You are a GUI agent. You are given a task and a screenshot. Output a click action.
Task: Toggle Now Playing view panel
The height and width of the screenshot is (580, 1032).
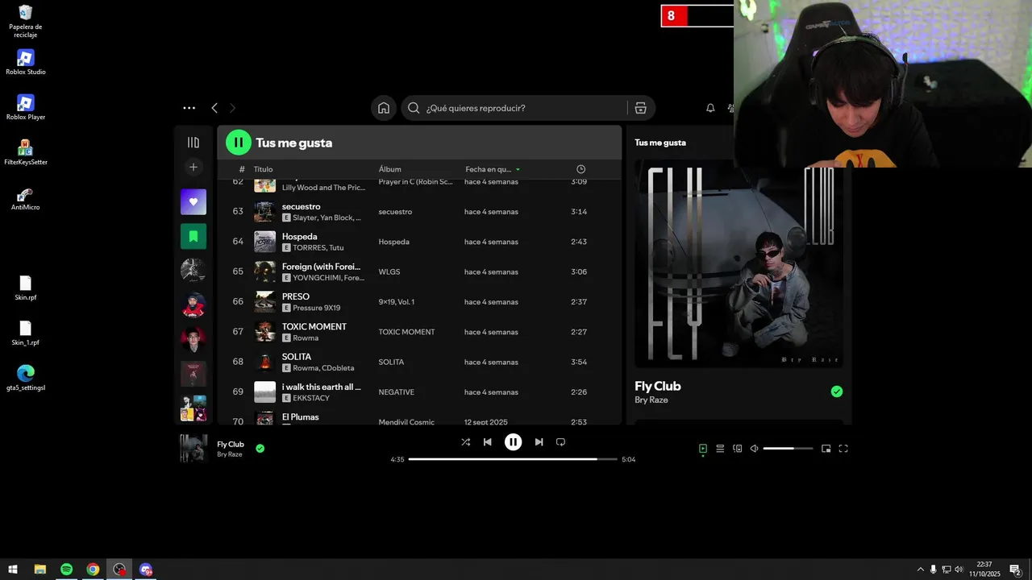[703, 449]
